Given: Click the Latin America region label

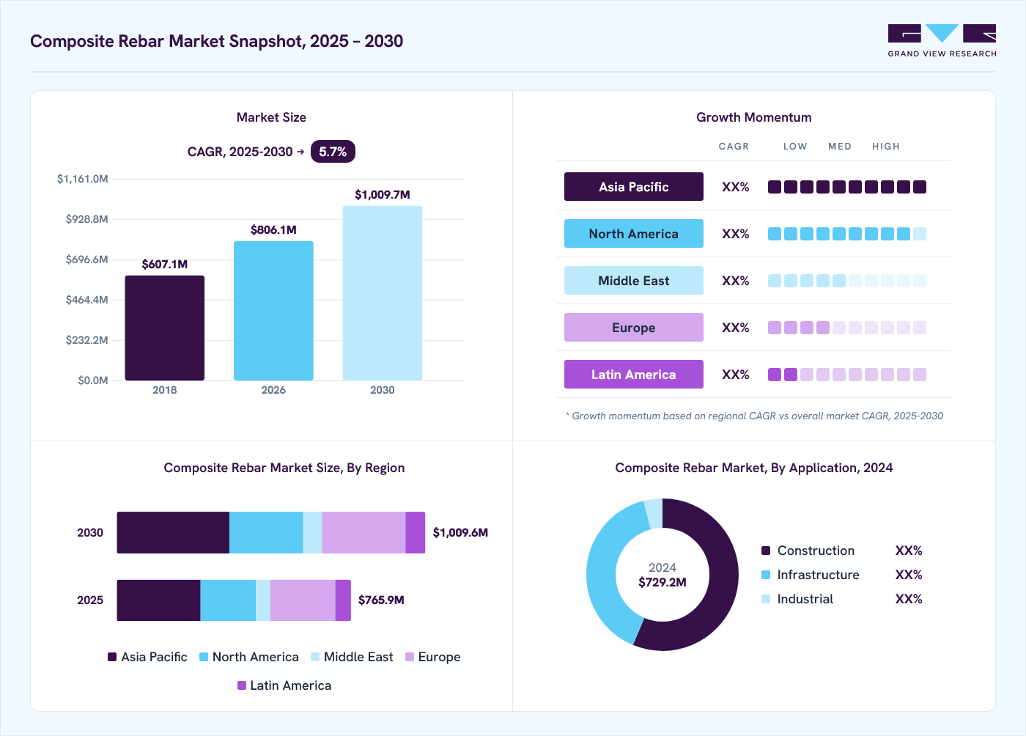Looking at the screenshot, I should [634, 375].
